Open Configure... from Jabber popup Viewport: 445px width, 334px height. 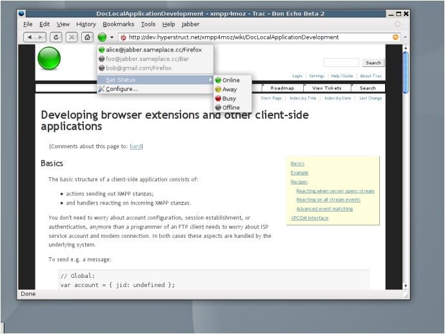[155, 89]
